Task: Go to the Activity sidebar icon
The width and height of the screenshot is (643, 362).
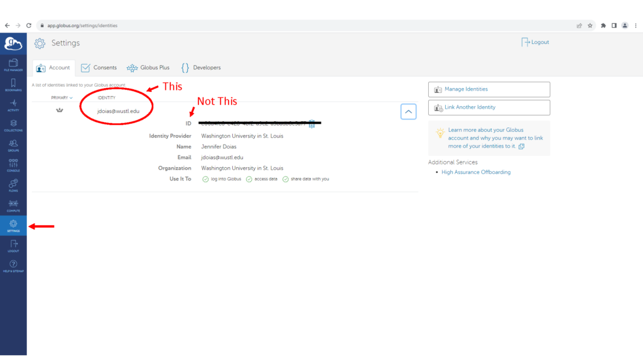Action: click(x=13, y=105)
